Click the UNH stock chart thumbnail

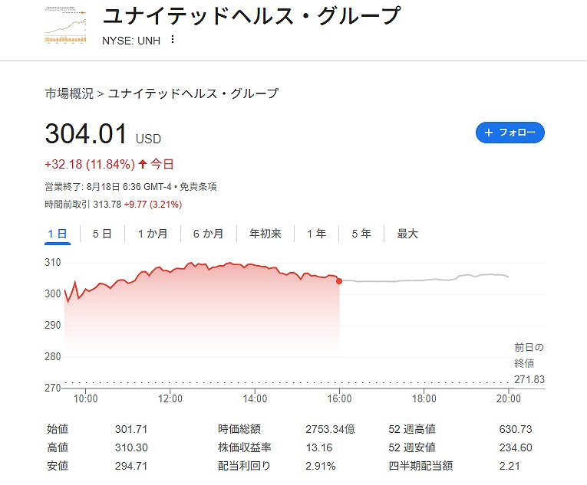[x=65, y=25]
